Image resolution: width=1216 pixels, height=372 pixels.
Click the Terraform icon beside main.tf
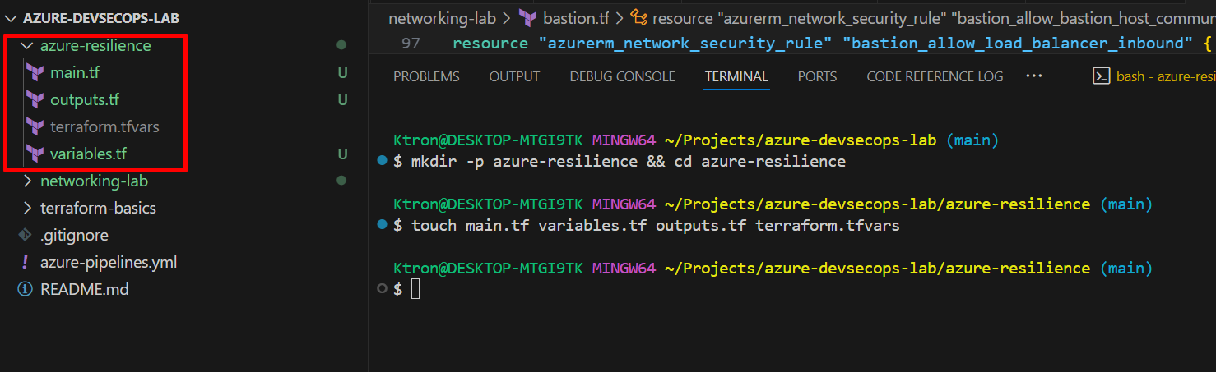[35, 73]
